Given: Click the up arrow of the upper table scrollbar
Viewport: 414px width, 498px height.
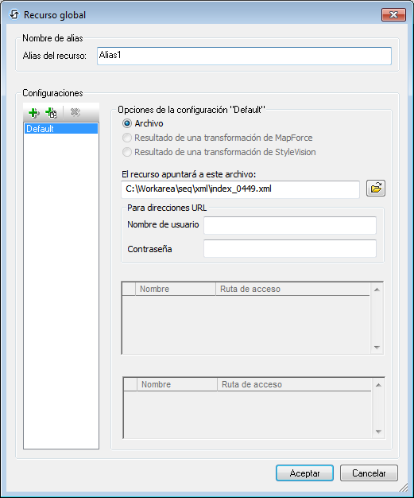Looking at the screenshot, I should pos(377,290).
